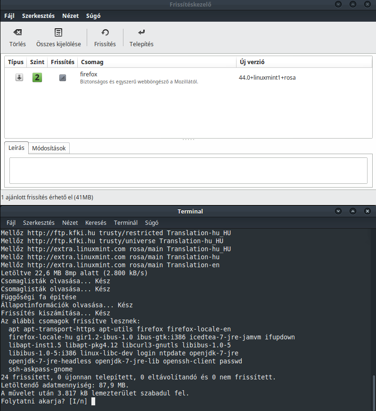Screen dimensions: 376x411
Task: Click the '24 frissített' summary line in terminal
Action: tap(139, 377)
